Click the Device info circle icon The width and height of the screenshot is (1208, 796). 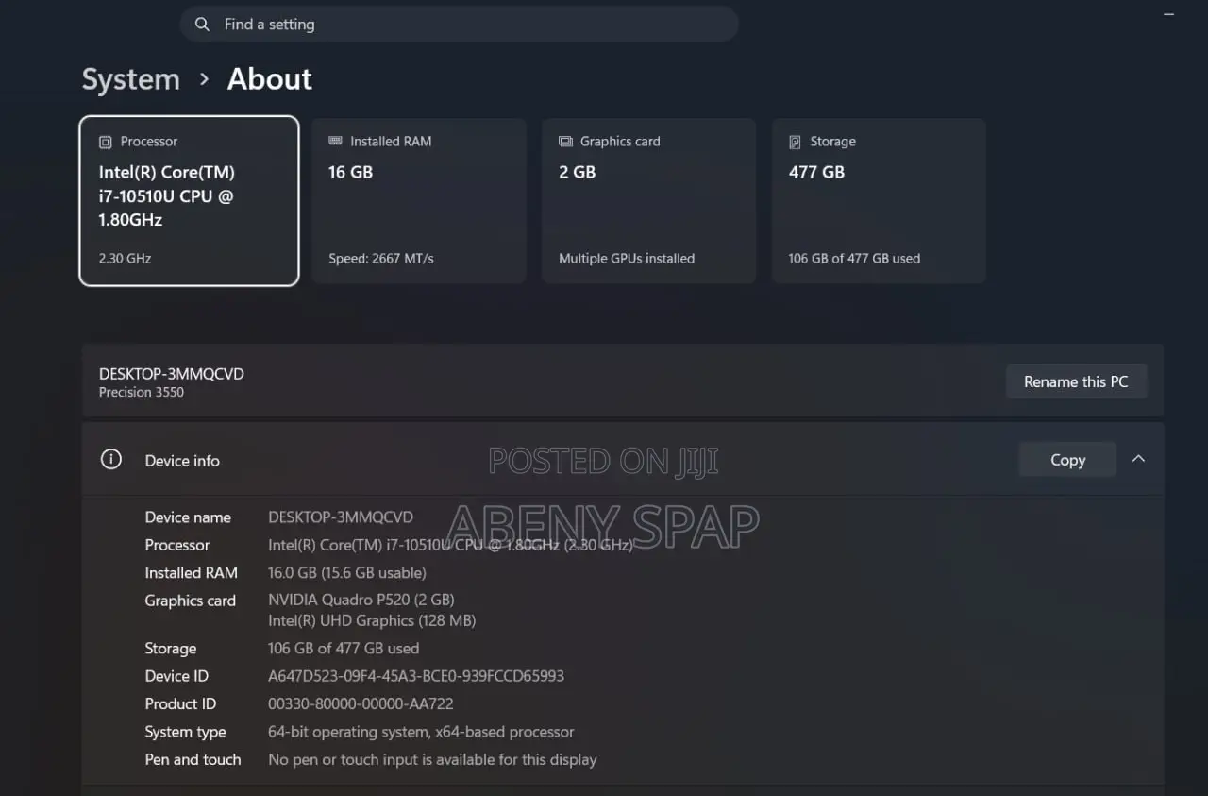(x=111, y=460)
